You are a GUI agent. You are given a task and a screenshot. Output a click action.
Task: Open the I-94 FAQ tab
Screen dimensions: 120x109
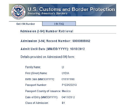point(59,24)
